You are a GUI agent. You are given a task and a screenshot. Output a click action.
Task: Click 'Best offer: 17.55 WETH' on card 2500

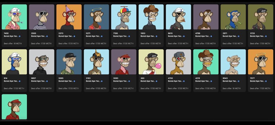point(41,43)
